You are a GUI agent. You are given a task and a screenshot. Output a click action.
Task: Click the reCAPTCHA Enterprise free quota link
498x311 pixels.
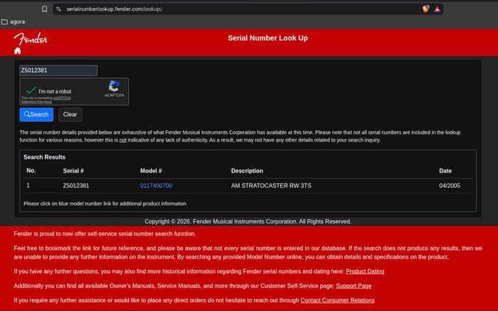click(x=46, y=100)
